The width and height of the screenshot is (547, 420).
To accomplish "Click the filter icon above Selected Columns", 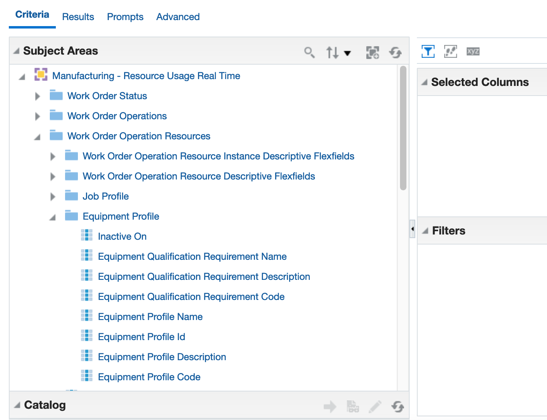I will click(x=428, y=51).
